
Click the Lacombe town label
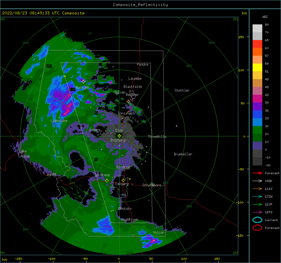point(135,78)
